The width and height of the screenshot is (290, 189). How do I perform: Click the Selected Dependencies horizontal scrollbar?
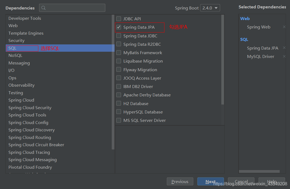point(259,171)
